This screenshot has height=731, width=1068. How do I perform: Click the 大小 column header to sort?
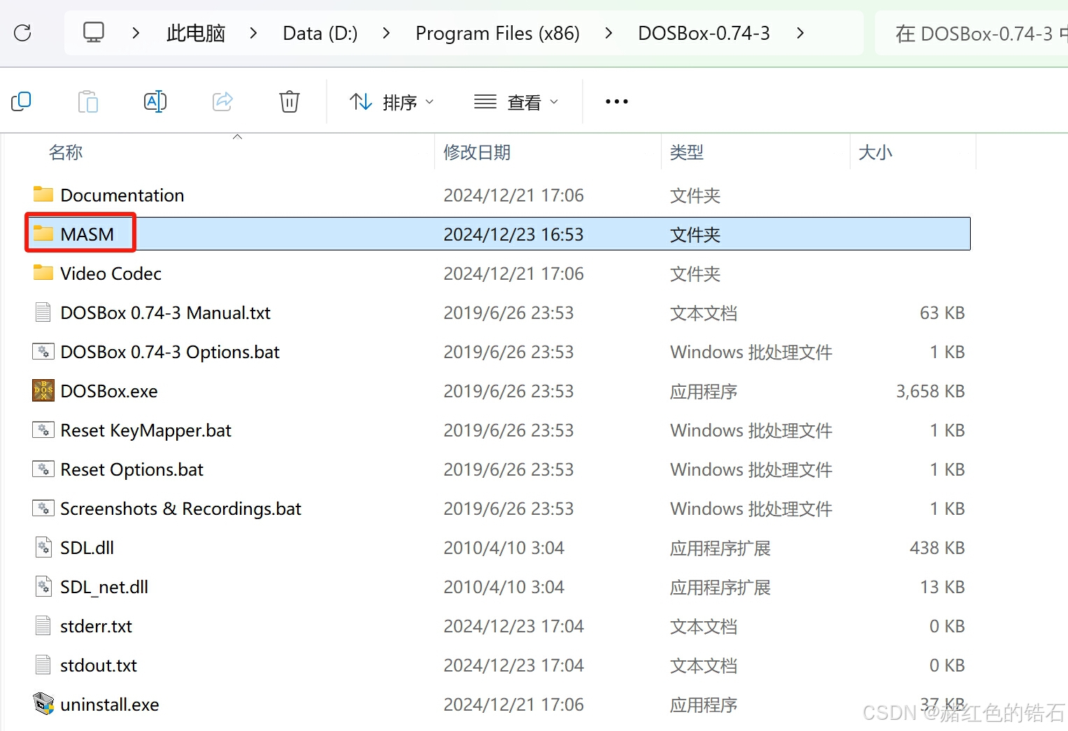[x=875, y=152]
